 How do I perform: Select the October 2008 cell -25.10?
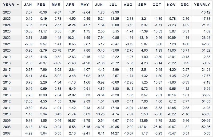(157, 127)
